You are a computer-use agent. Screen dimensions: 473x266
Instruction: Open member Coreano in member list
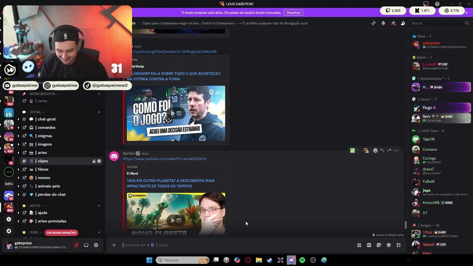click(440, 150)
